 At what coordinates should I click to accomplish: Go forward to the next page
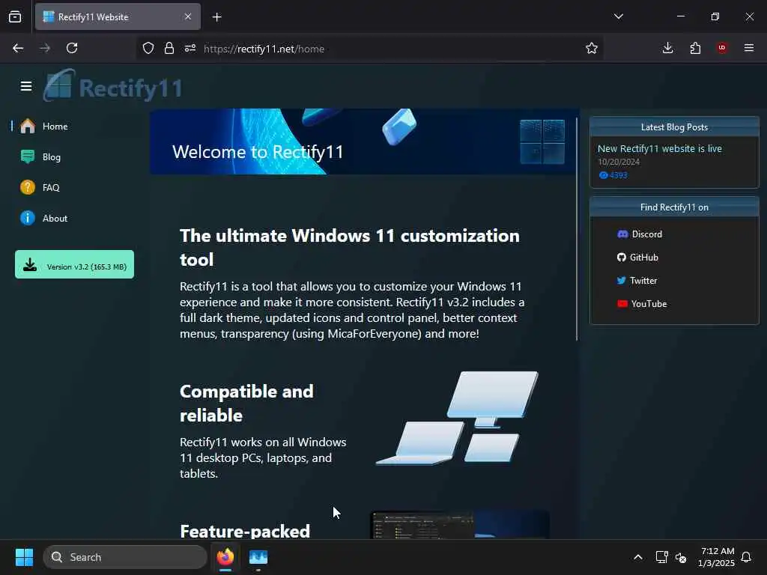(x=45, y=48)
